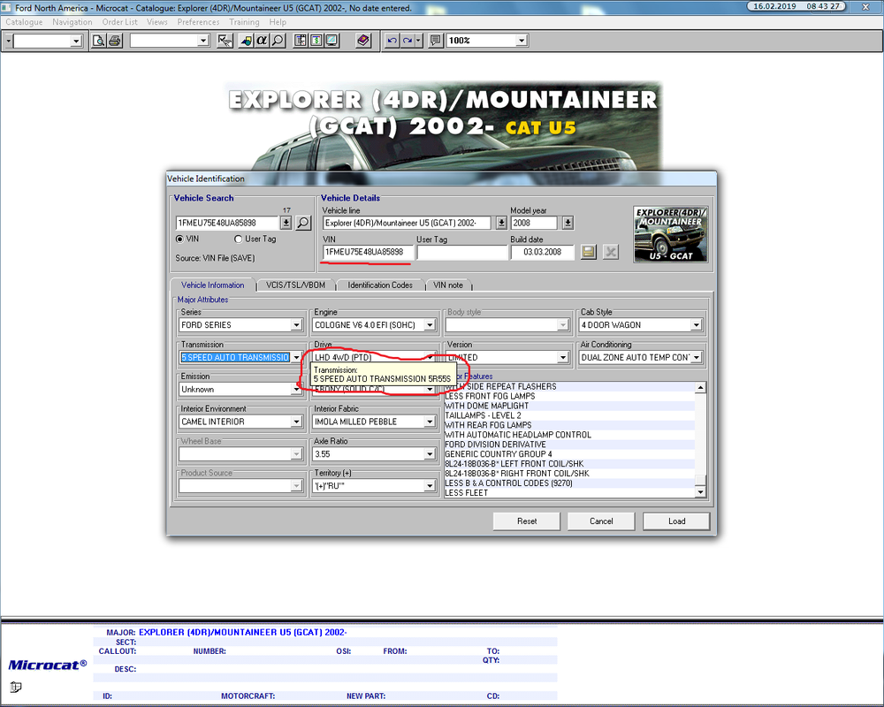
Task: Click the printer icon in toolbar
Action: (115, 41)
